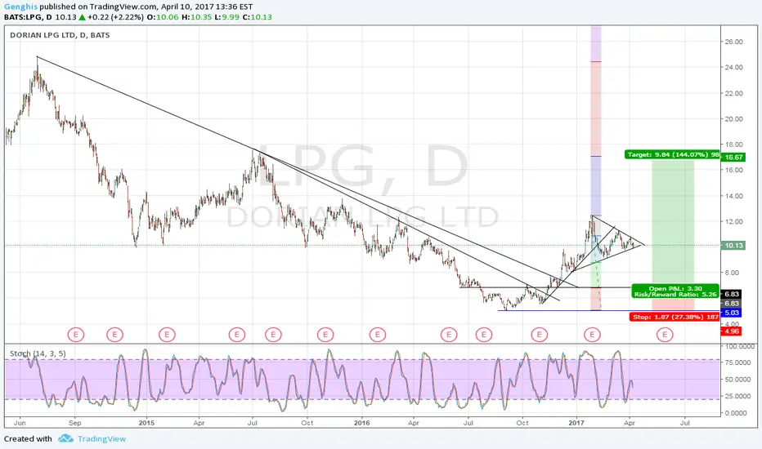Click the current price 10.13 axis tag
Screen dimensions: 762x449
733,246
